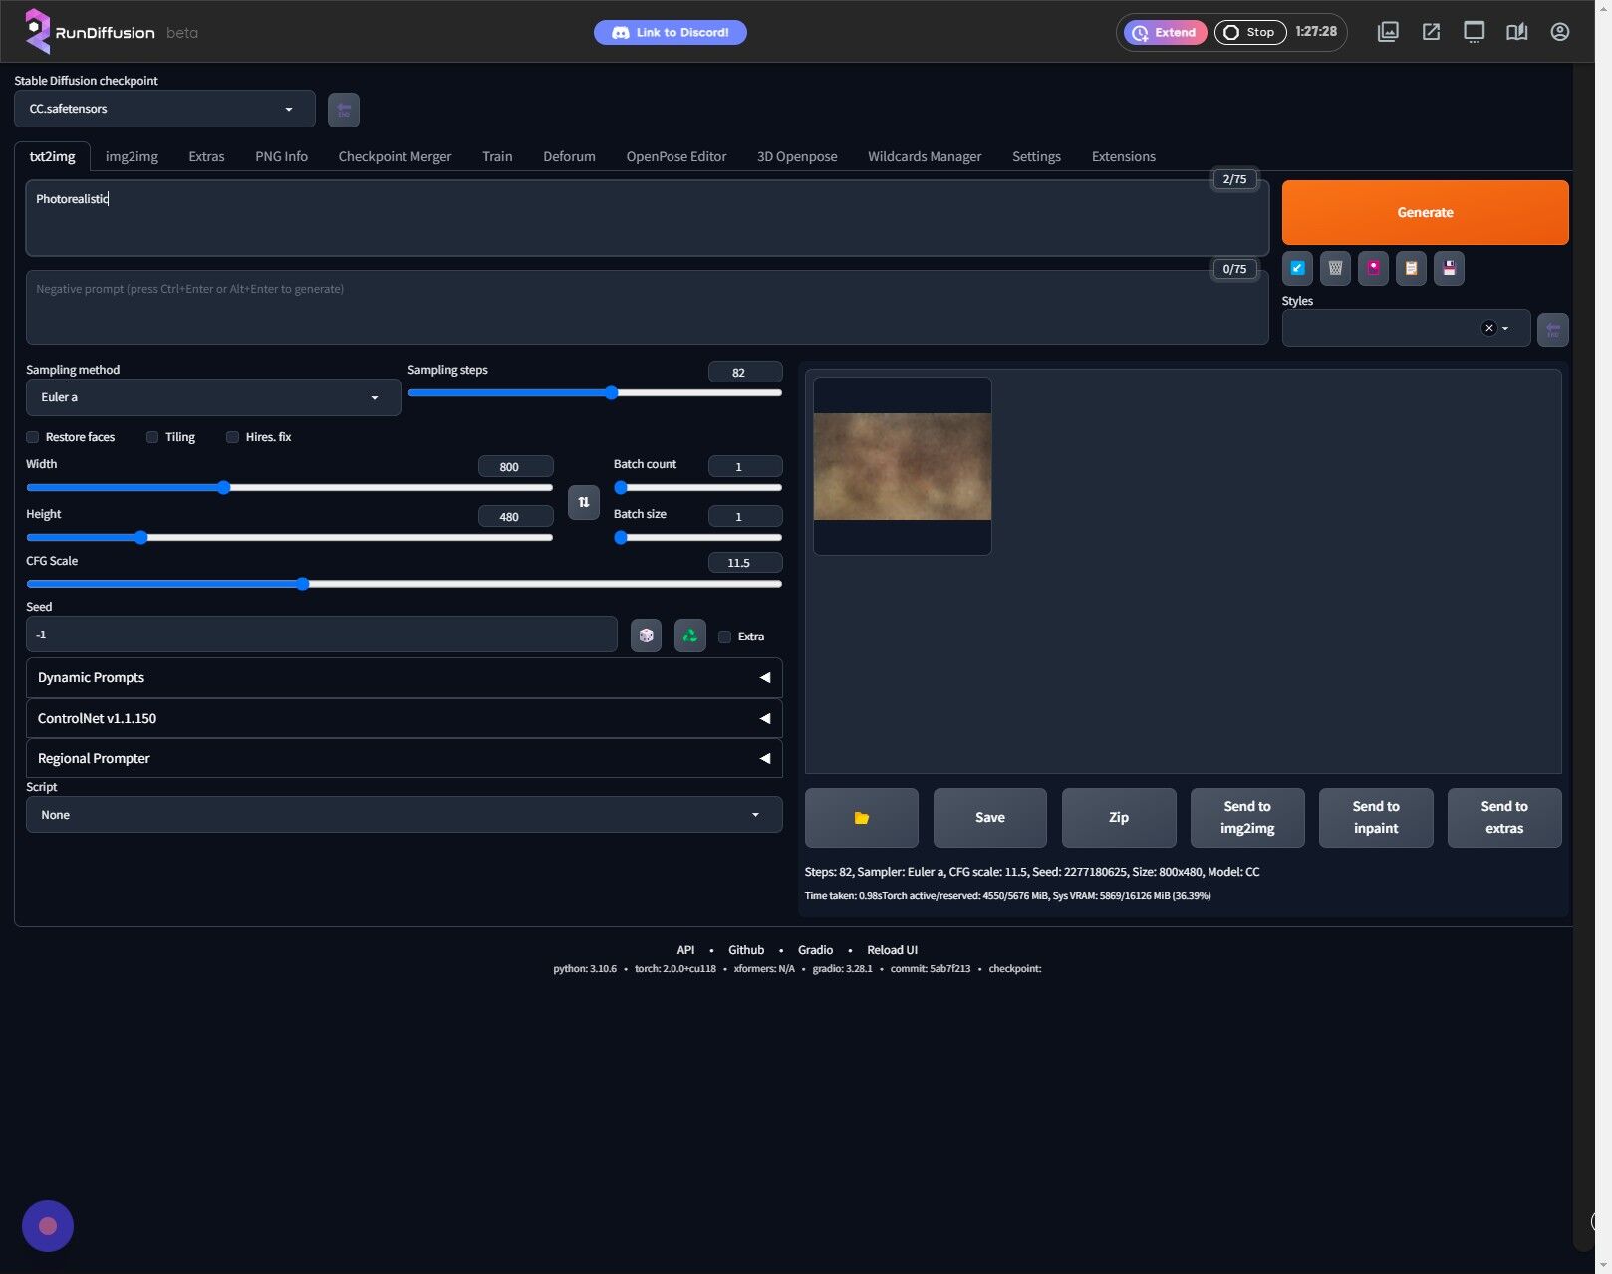1612x1274 pixels.
Task: Click the Reload UI footer link
Action: [x=892, y=950]
